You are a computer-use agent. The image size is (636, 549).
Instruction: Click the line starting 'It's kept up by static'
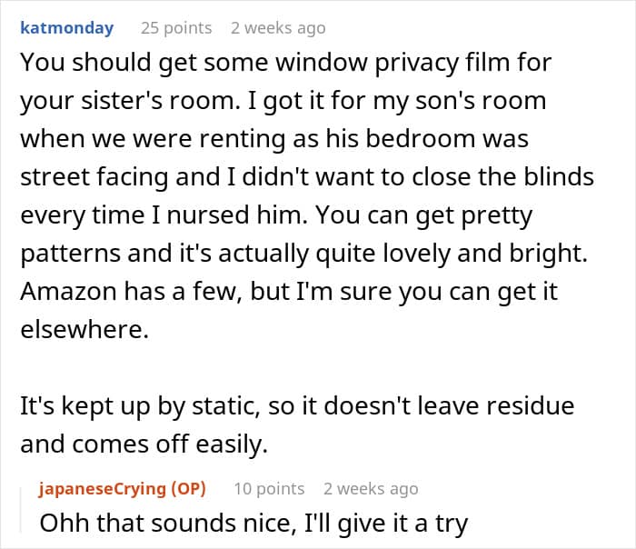[297, 406]
